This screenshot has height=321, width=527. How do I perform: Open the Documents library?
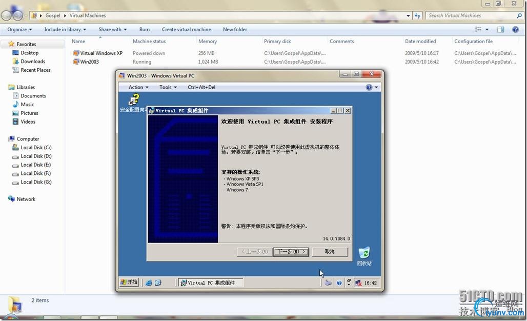[x=33, y=96]
